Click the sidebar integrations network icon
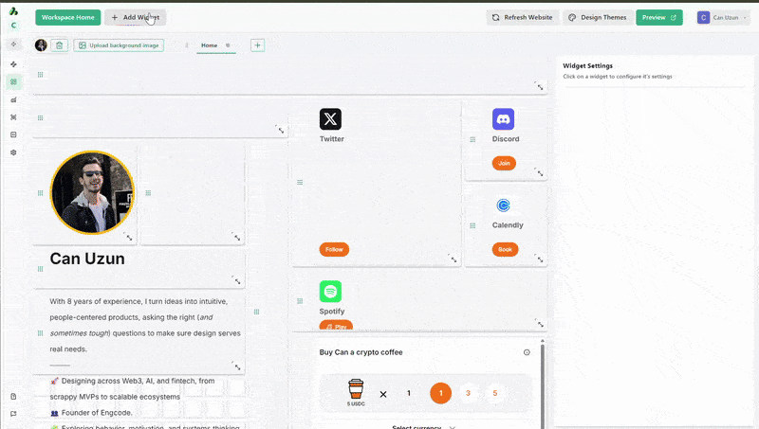Image resolution: width=759 pixels, height=429 pixels. click(13, 116)
